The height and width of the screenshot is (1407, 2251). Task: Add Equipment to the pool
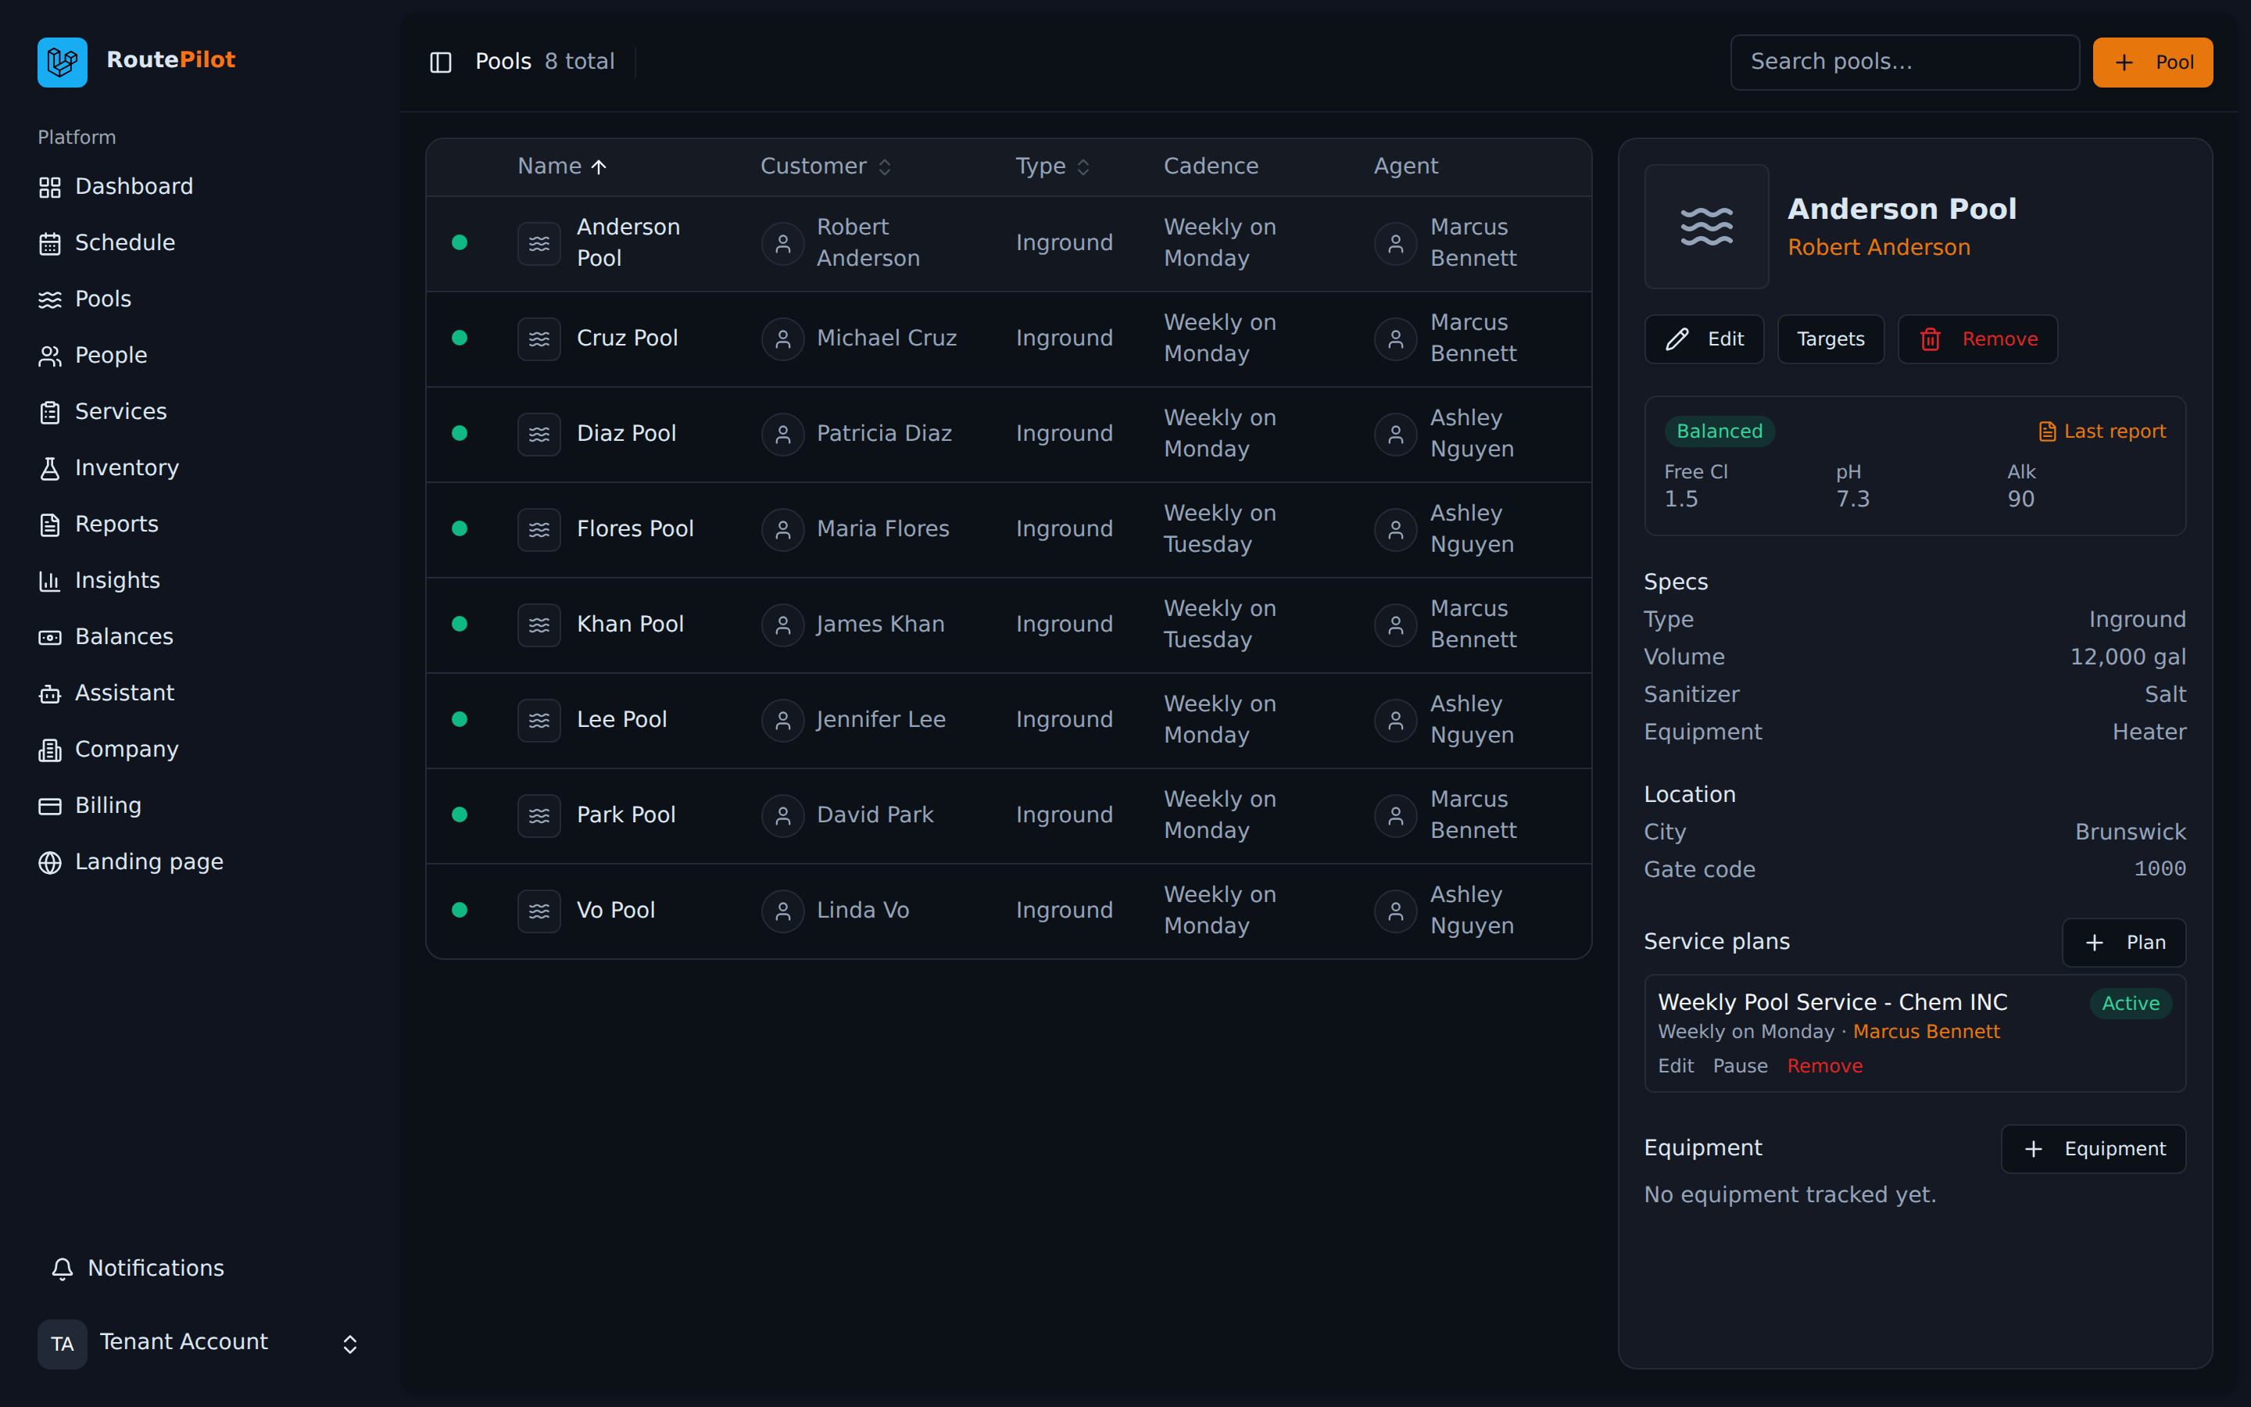(x=2093, y=1149)
